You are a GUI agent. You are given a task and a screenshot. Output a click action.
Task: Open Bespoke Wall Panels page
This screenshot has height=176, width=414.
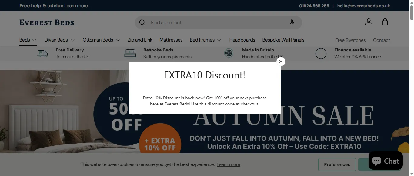click(283, 40)
